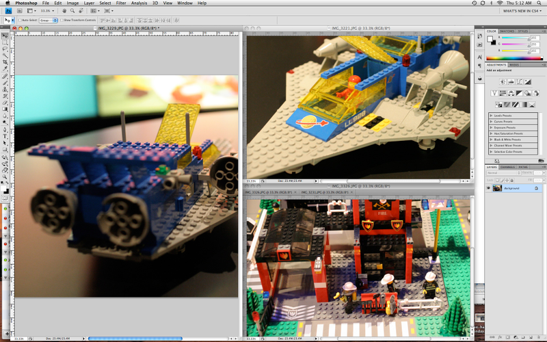Select the Eraser tool
This screenshot has height=342, width=547.
click(x=5, y=103)
